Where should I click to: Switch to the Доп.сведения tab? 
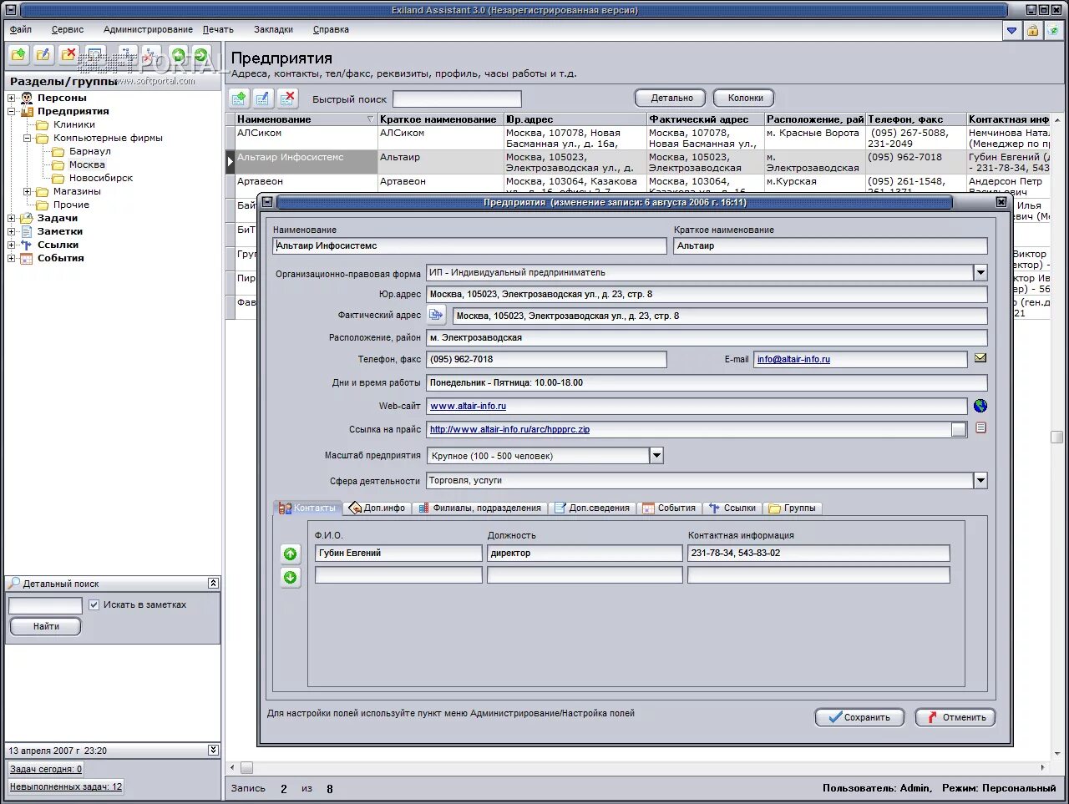(x=592, y=508)
